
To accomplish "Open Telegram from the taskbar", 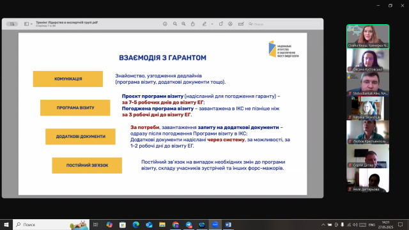I will coord(189,224).
